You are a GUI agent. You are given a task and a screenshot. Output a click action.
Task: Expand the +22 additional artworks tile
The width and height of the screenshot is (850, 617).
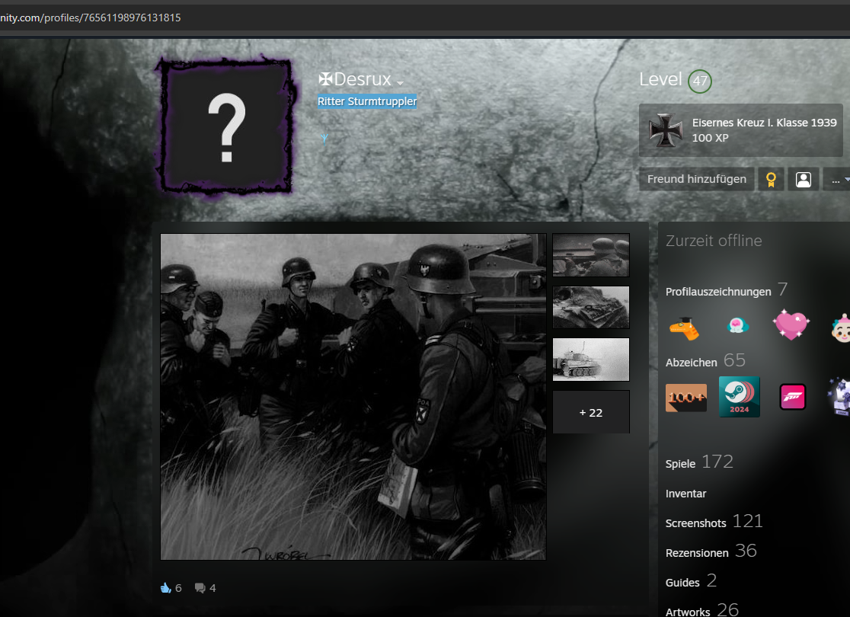(590, 412)
